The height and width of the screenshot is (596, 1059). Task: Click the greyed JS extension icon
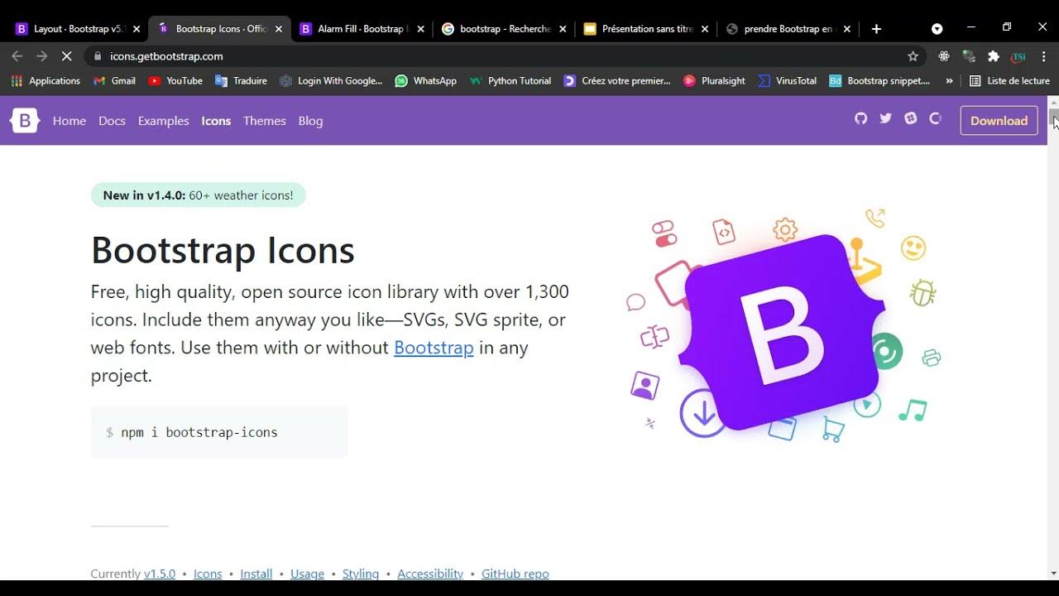click(969, 56)
